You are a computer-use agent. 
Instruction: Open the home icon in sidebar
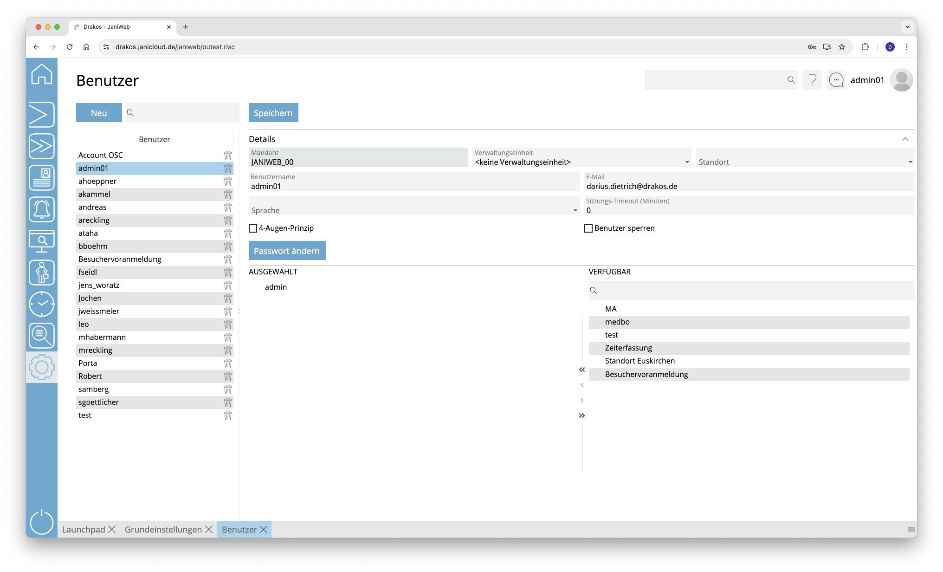point(42,74)
